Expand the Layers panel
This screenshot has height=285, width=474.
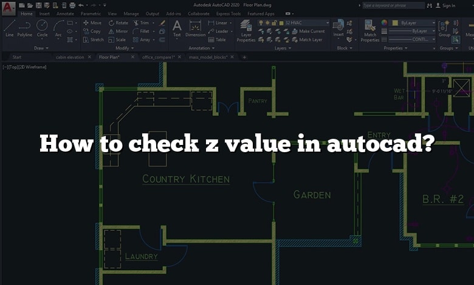[x=283, y=48]
